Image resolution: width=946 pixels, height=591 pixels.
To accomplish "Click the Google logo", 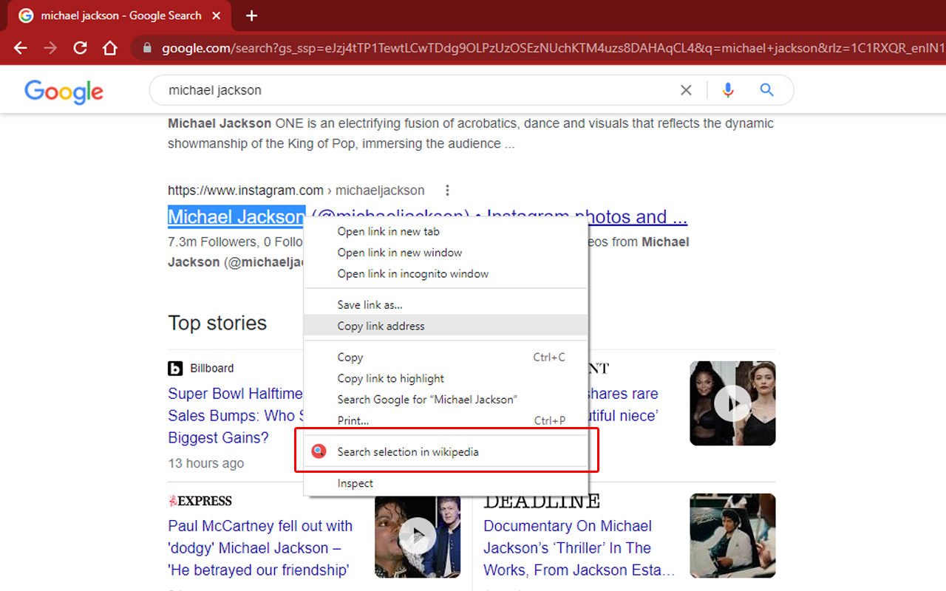I will [x=64, y=92].
